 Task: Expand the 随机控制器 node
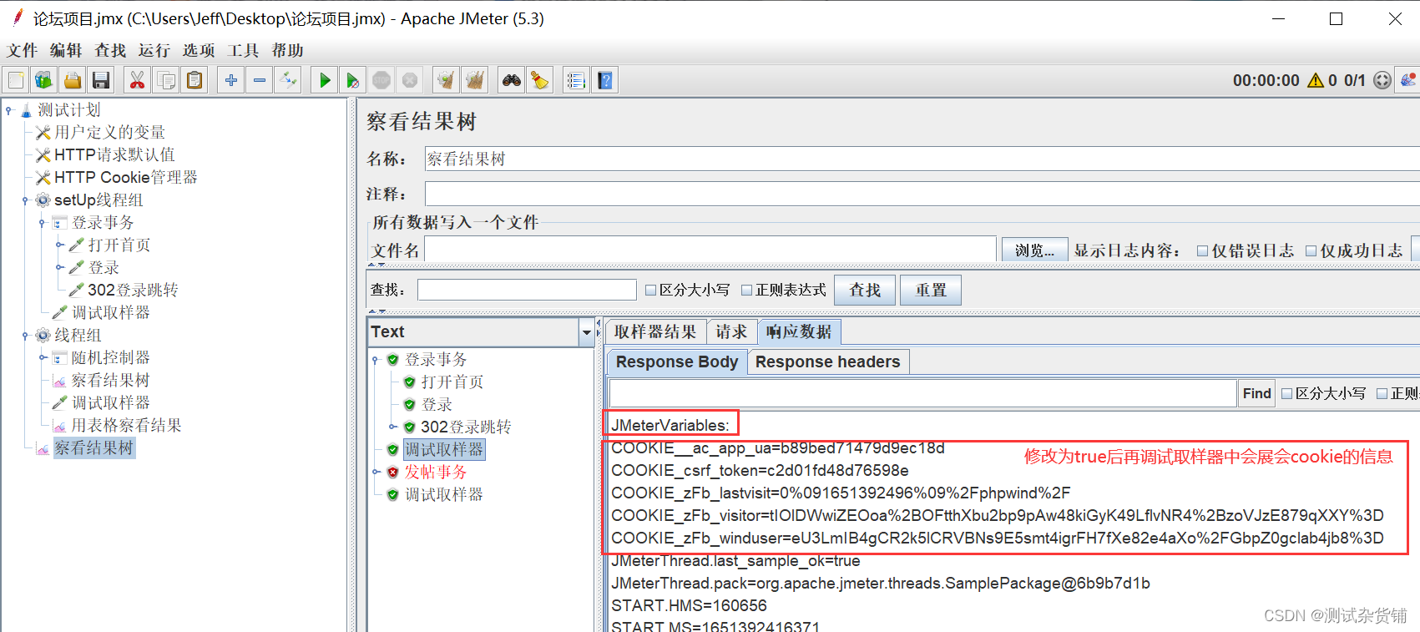click(43, 357)
